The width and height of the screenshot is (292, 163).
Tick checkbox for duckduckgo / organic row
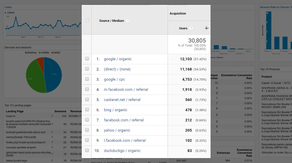(x=87, y=150)
